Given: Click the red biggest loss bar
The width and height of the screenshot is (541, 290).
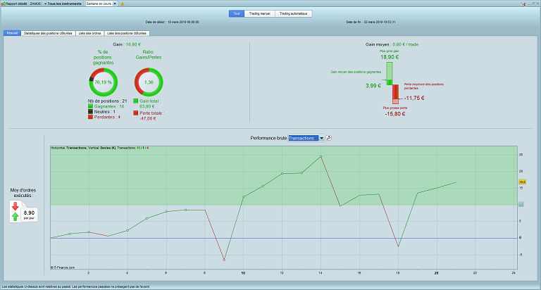Looking at the screenshot, I should pos(395,94).
